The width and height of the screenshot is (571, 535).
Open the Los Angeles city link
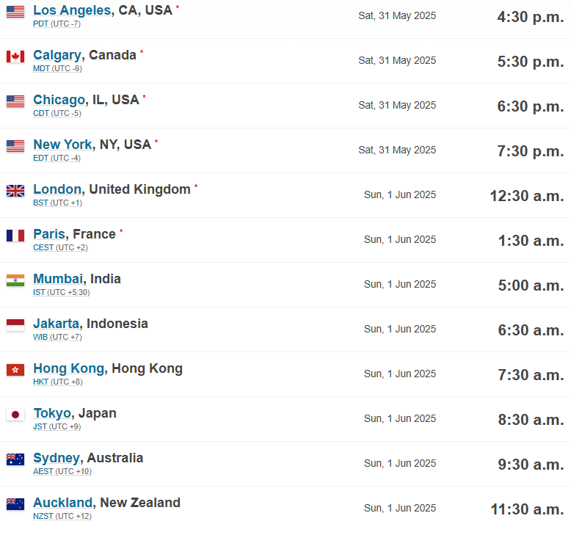pyautogui.click(x=72, y=10)
